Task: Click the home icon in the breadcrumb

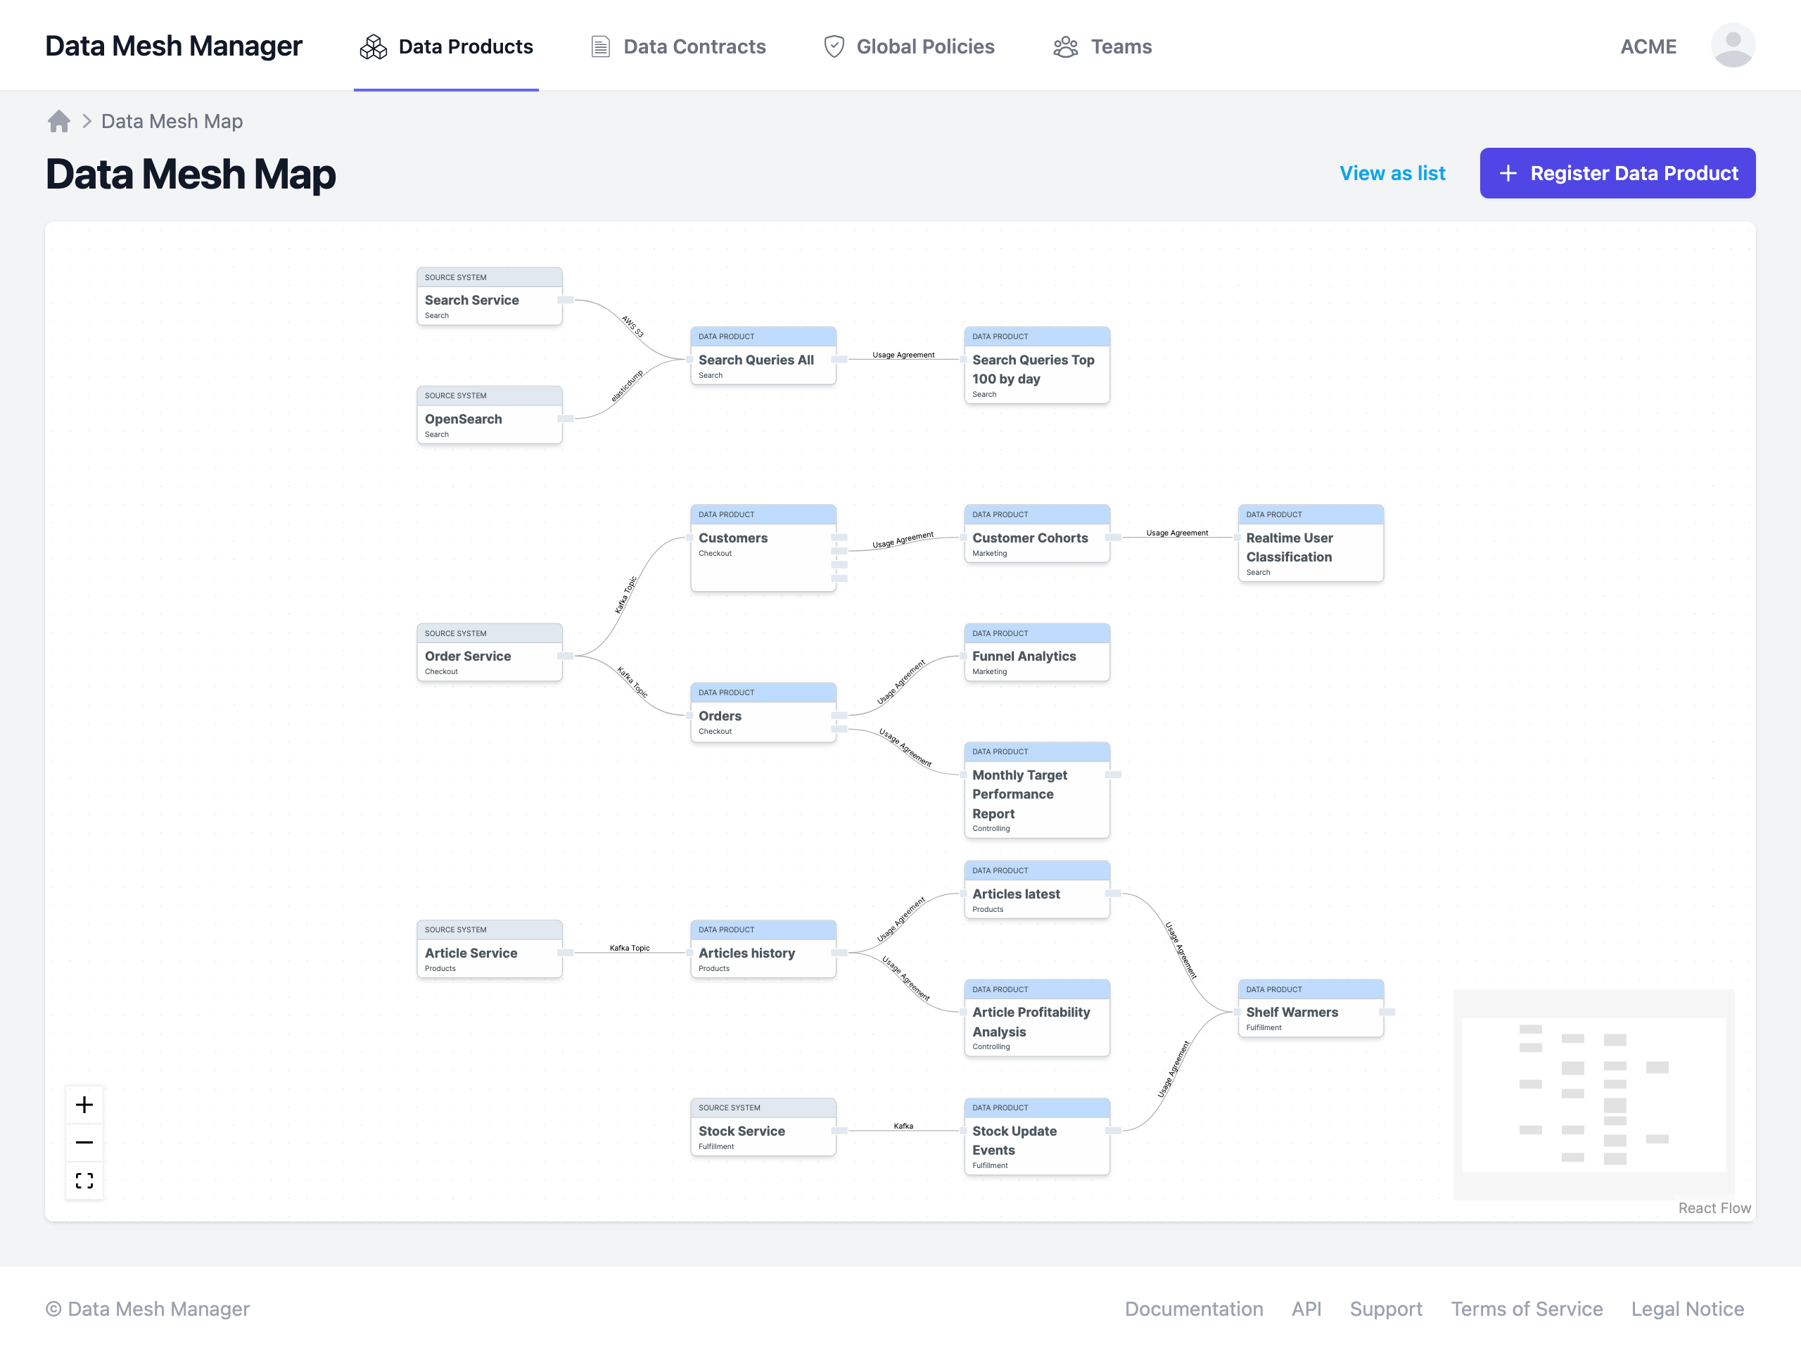Action: click(x=58, y=120)
